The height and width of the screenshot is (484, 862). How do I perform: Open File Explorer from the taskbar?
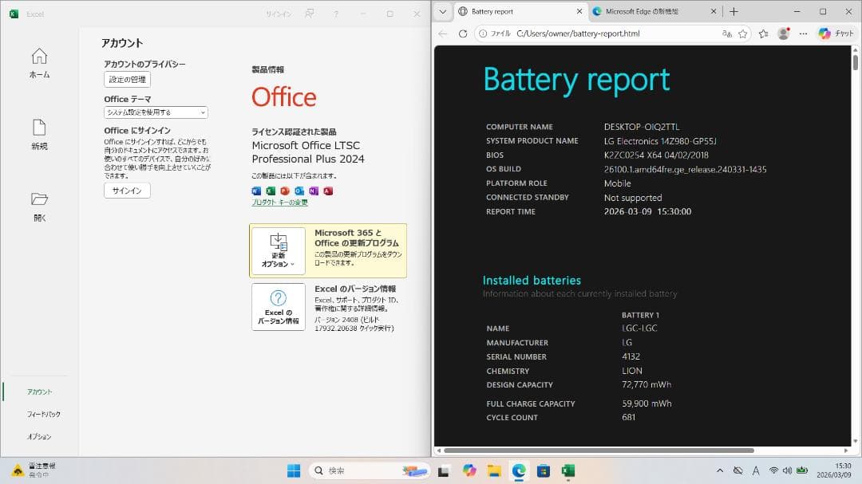click(494, 470)
